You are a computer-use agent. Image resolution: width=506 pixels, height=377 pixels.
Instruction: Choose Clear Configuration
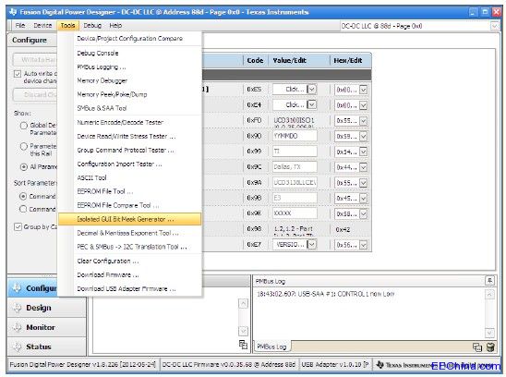pyautogui.click(x=129, y=261)
